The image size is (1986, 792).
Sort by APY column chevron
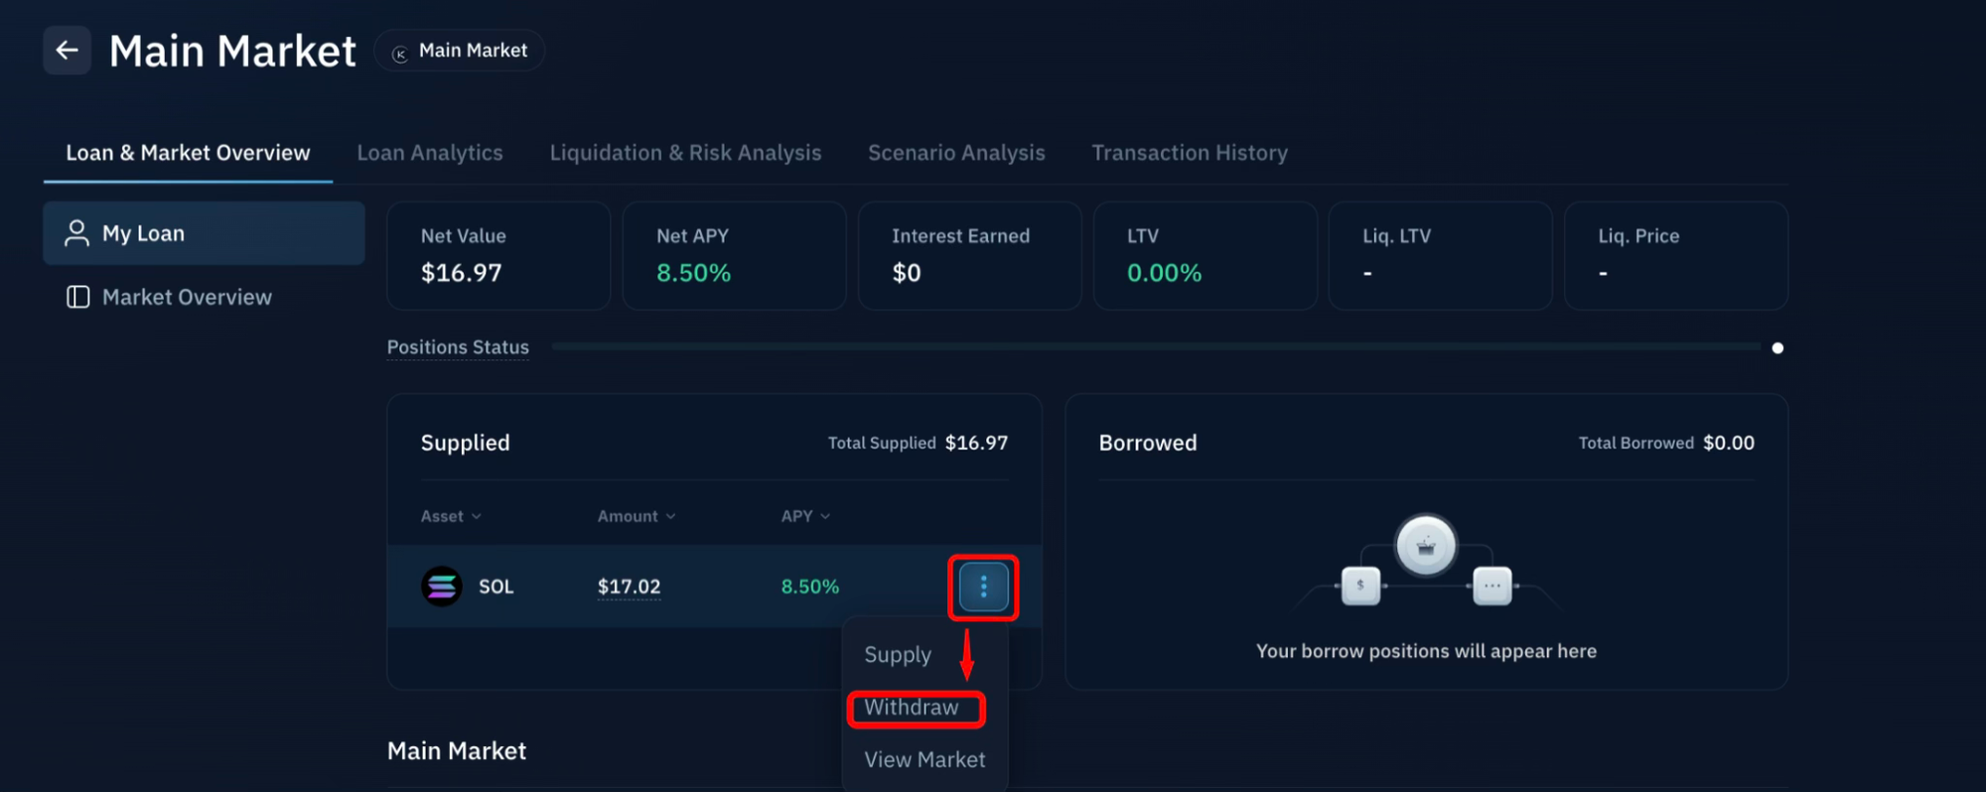(825, 516)
